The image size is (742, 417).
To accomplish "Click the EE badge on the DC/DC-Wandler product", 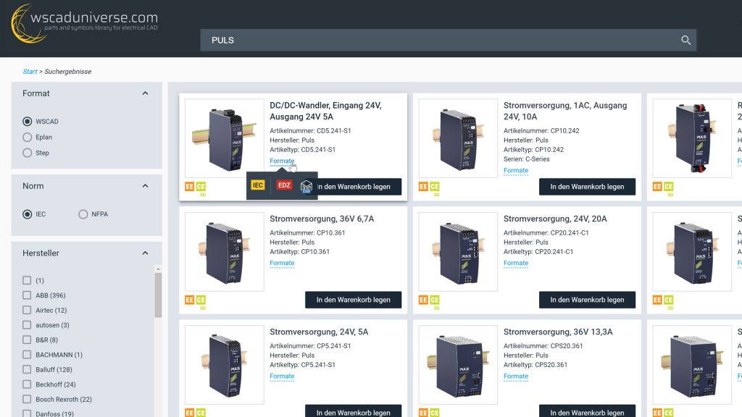I will tap(188, 186).
